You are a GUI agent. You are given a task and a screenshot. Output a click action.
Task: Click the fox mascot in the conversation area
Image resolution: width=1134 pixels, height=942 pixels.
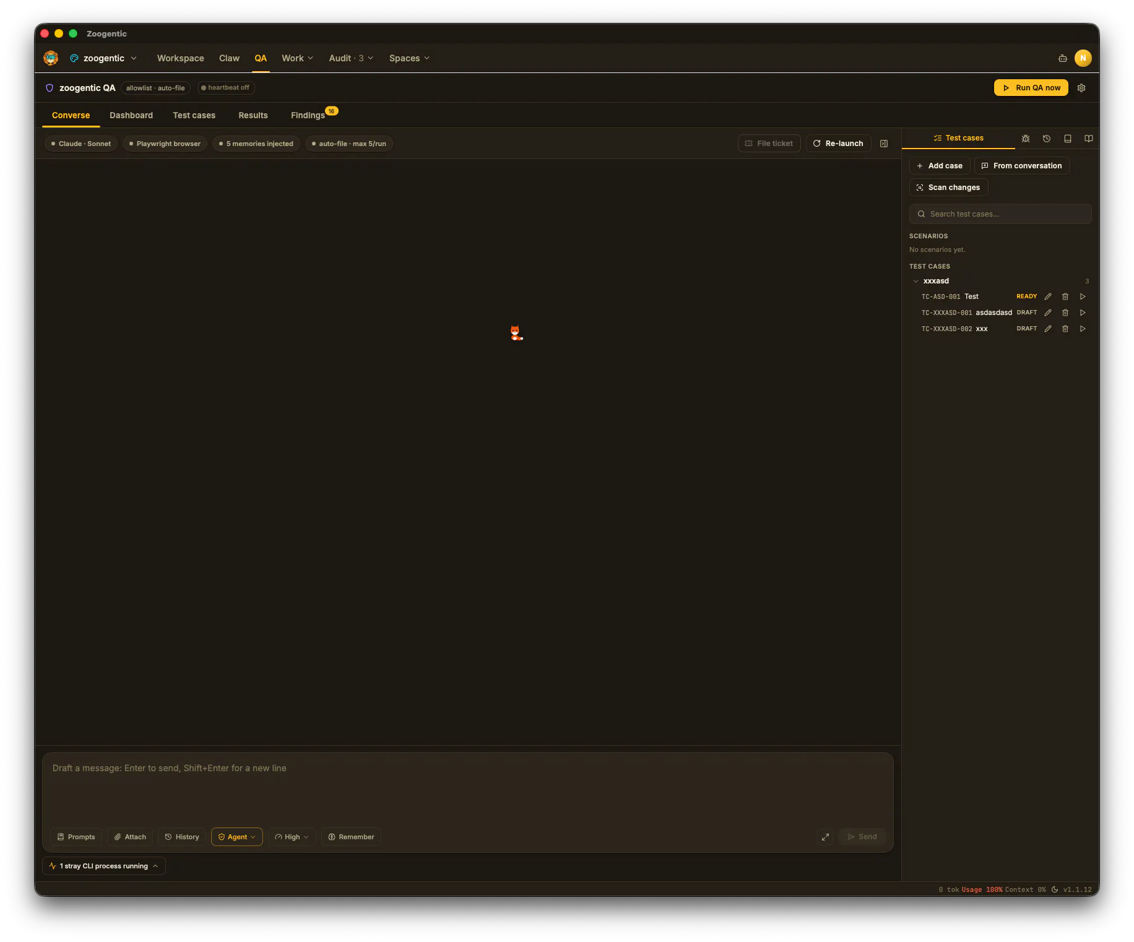pyautogui.click(x=516, y=333)
